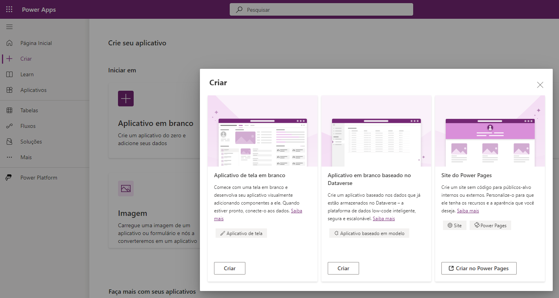Open Saiba mais link in Power Pages card
The height and width of the screenshot is (298, 559).
pos(468,210)
